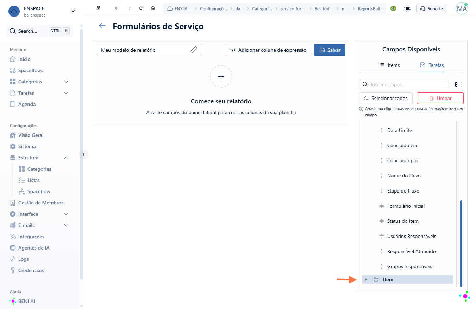Screen dimensions: 476x309
Task: Click Adicionar coluna de expressão button
Action: coord(268,50)
